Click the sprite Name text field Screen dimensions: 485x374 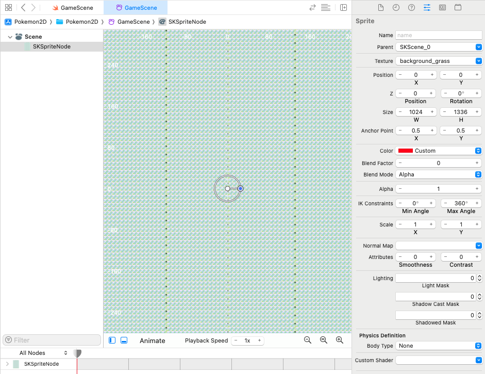tap(438, 35)
